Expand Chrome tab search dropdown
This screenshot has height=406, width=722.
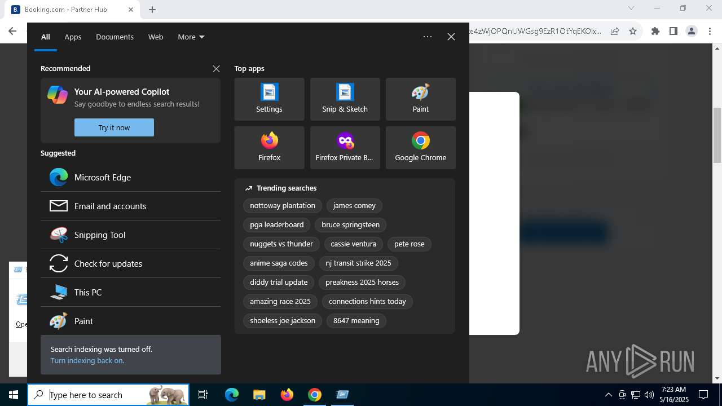(x=631, y=8)
